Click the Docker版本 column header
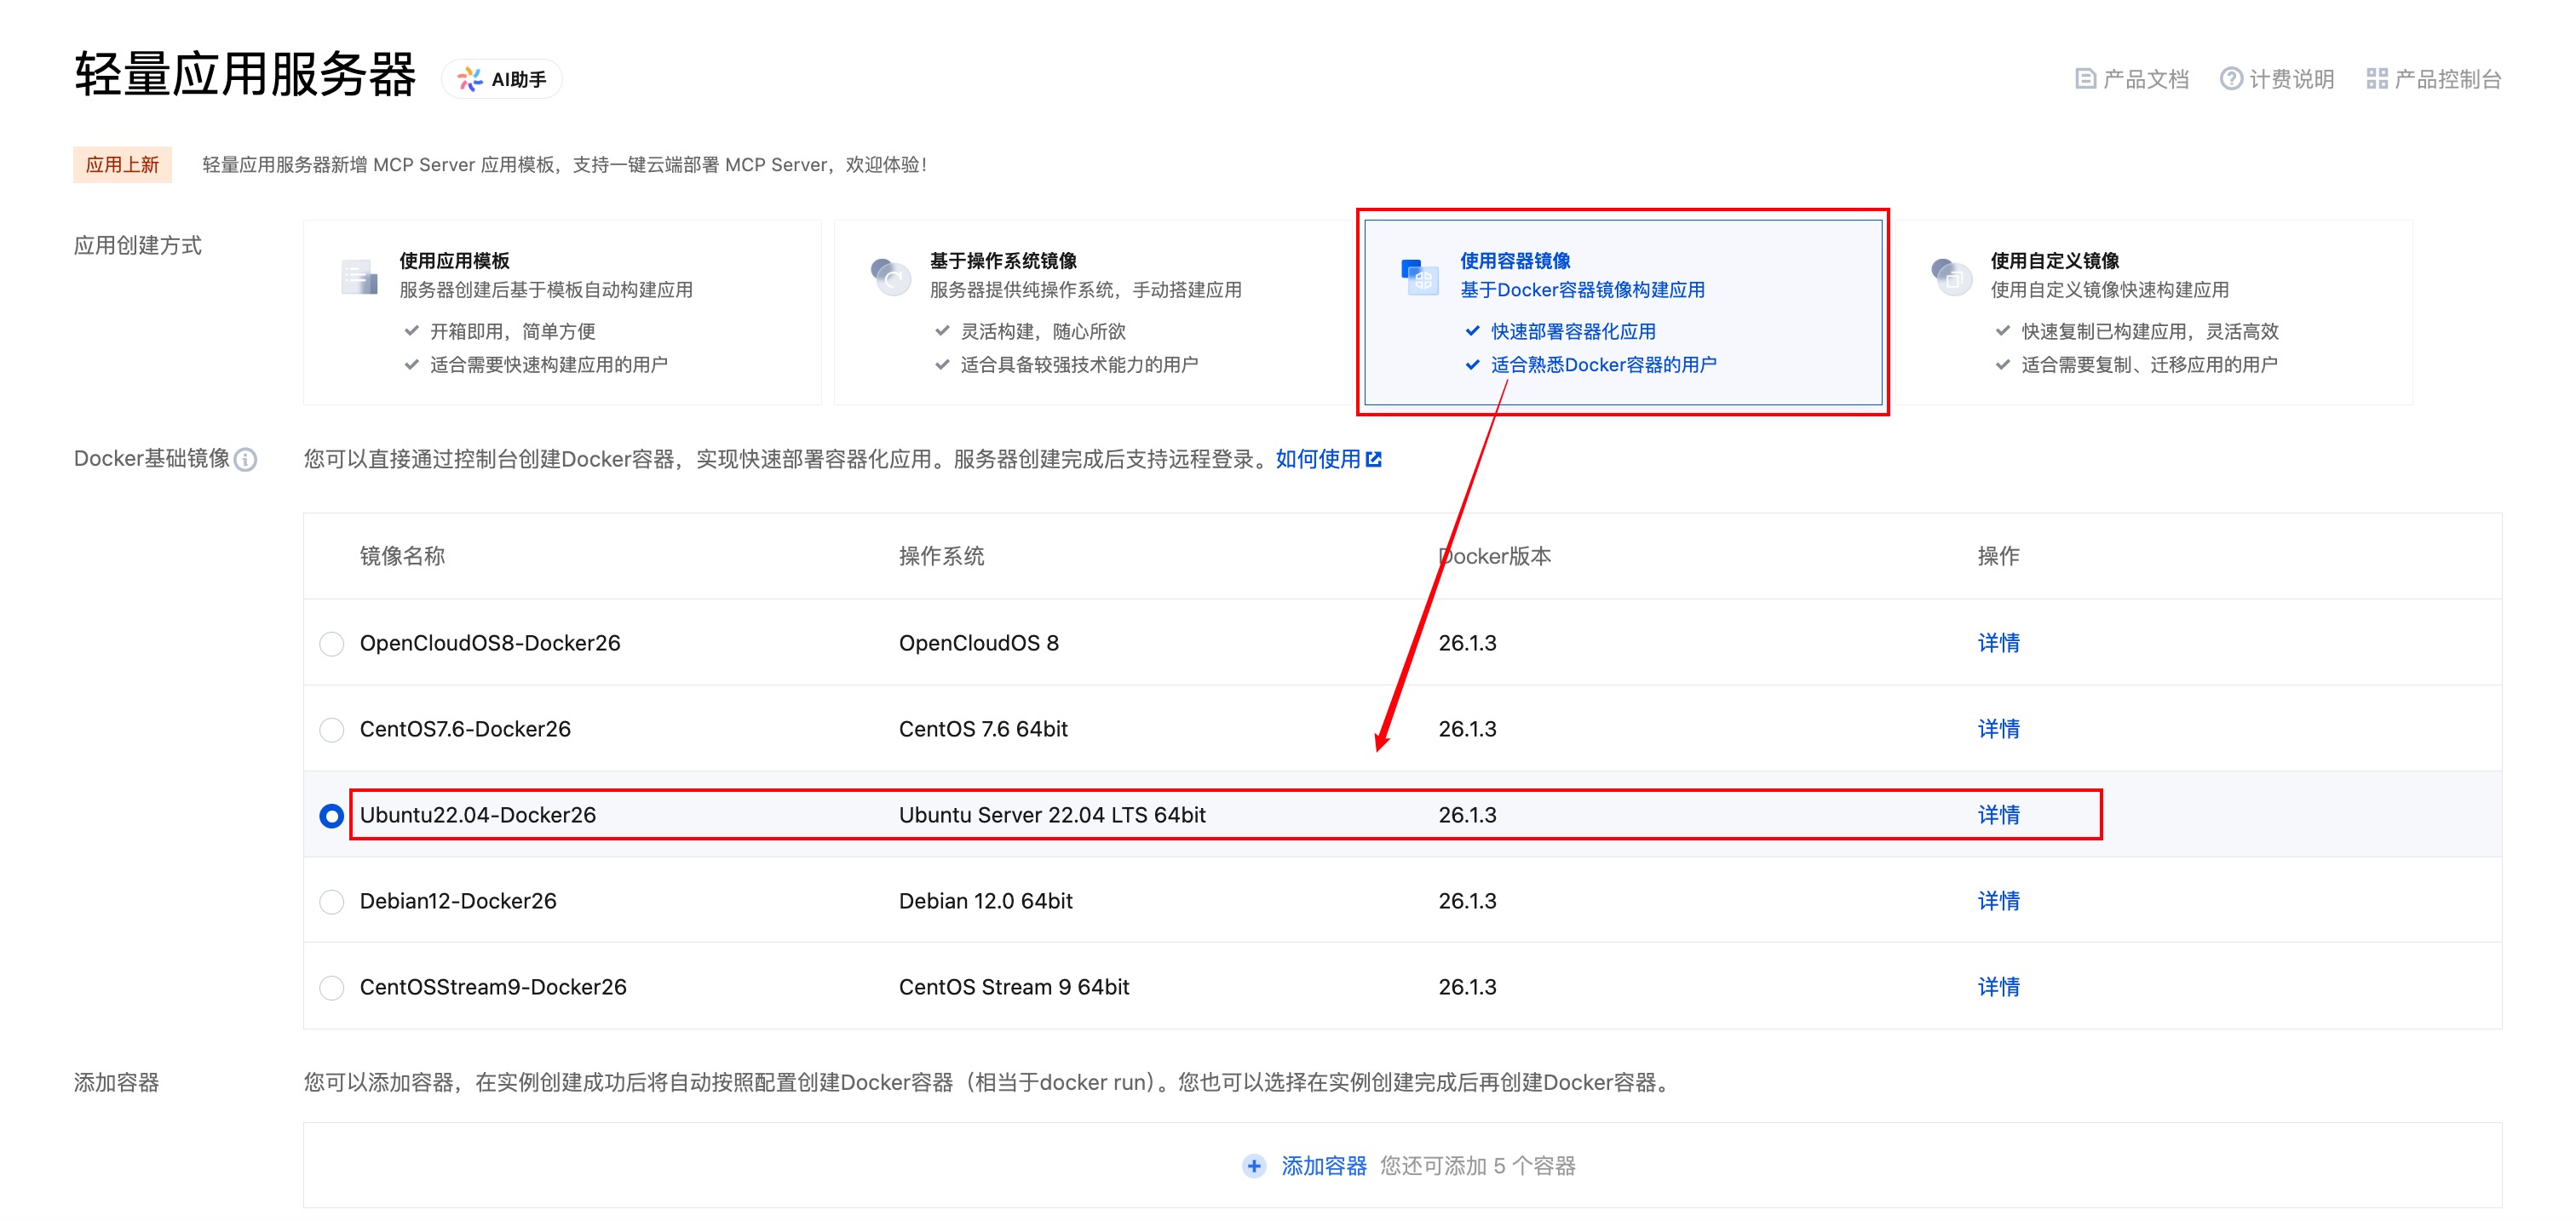2576x1221 pixels. 1495,555
